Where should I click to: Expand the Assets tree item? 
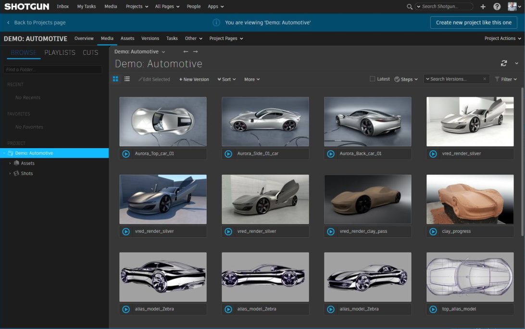coord(10,163)
